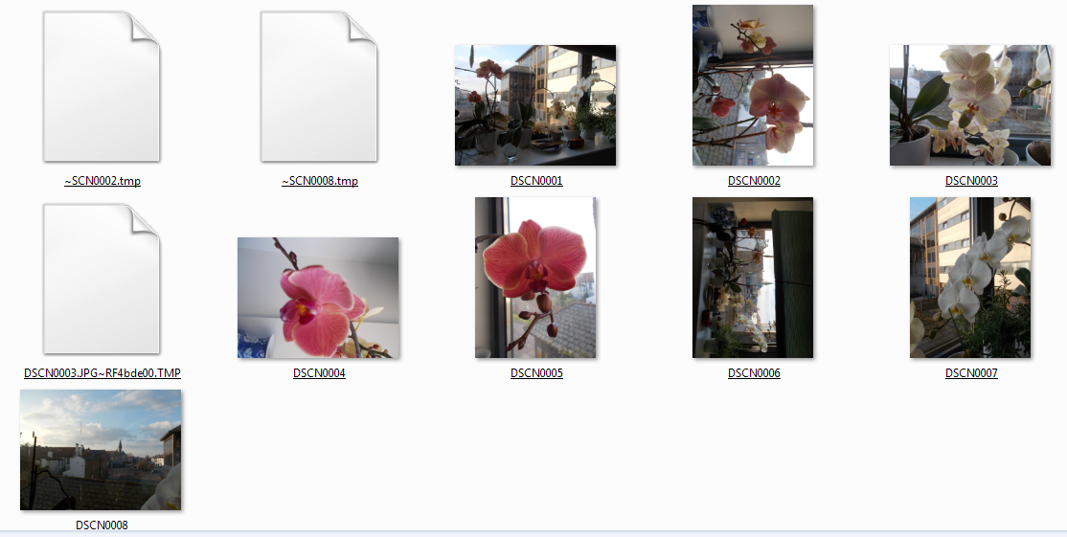Click the DSCN0006 file name label
Image resolution: width=1067 pixels, height=537 pixels.
click(x=754, y=373)
